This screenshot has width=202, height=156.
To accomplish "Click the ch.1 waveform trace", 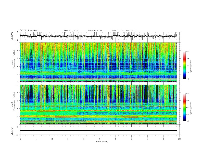I will 98,36.
